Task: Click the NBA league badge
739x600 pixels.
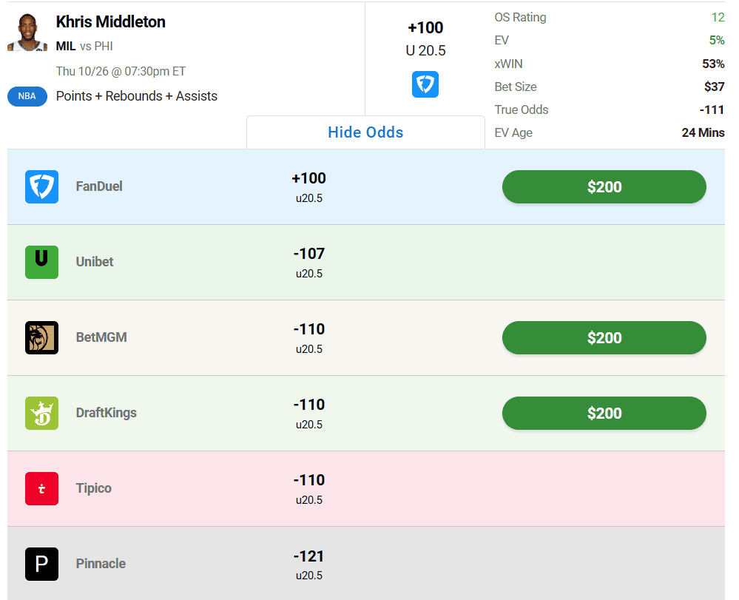Action: tap(27, 96)
